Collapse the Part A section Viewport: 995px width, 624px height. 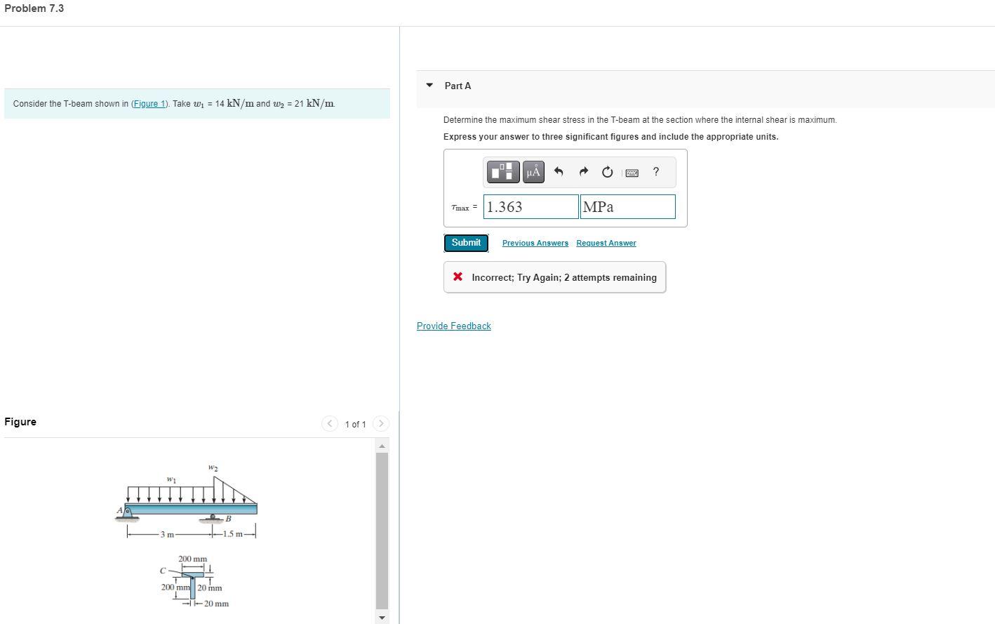click(x=429, y=85)
